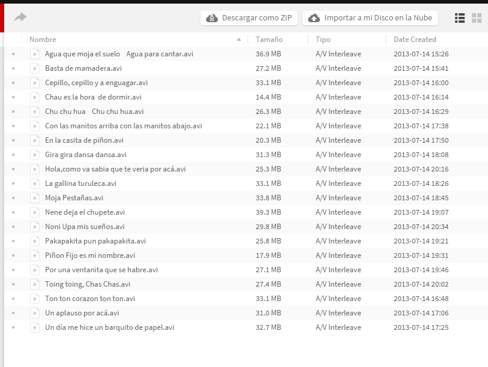
Task: Open Un aplauso por acá.avi
Action: 82,313
